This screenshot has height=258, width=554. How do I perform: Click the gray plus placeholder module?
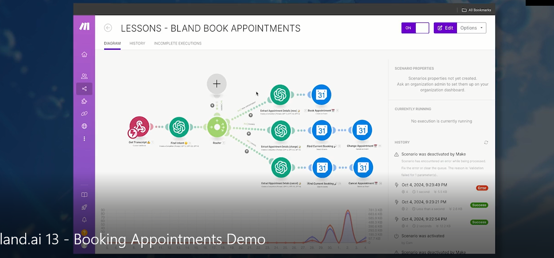217,83
